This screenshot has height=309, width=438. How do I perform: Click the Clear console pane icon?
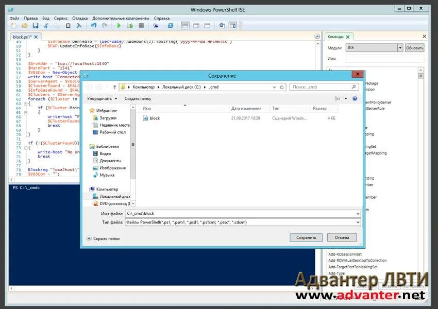point(79,26)
